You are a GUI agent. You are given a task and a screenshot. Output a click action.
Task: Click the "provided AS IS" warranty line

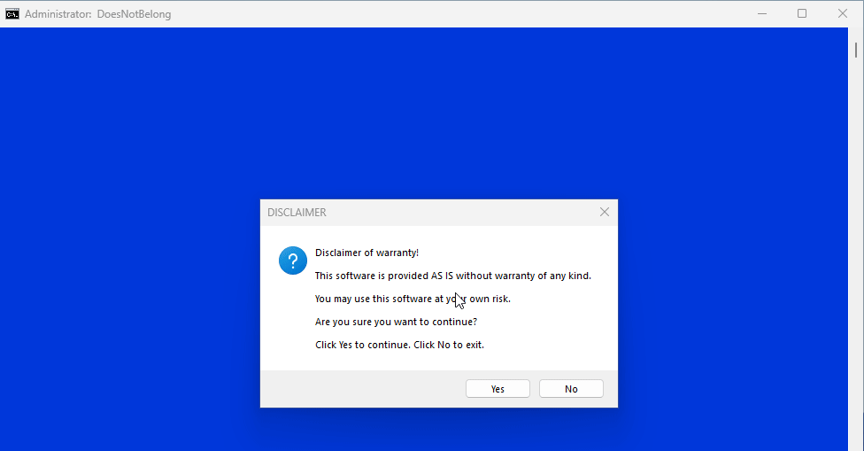pyautogui.click(x=452, y=276)
